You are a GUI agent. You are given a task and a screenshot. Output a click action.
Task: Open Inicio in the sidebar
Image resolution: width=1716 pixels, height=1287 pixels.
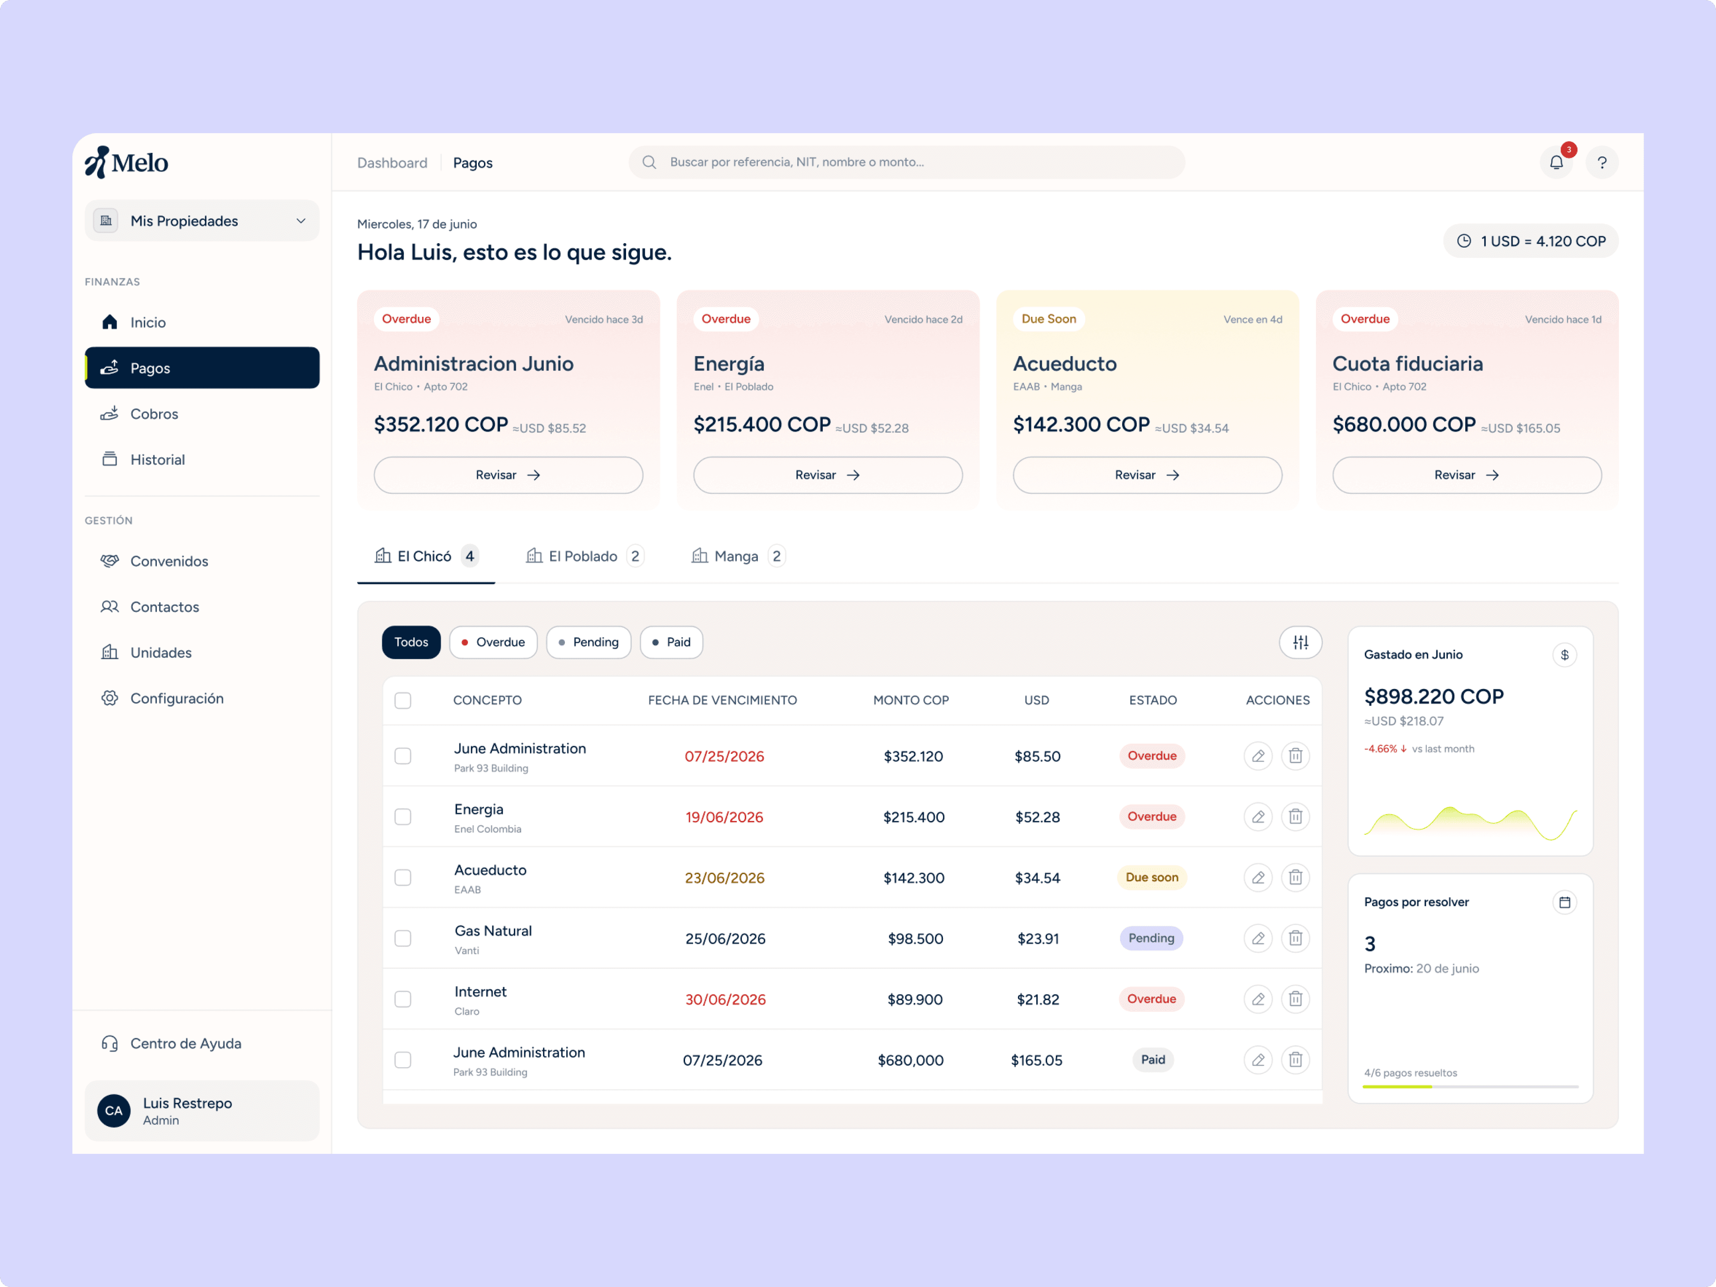tap(202, 322)
